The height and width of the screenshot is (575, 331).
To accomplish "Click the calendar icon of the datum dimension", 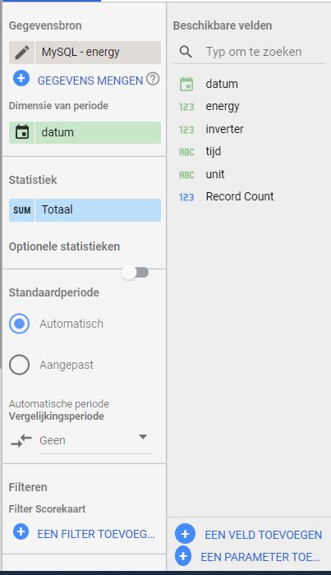I will 22,132.
